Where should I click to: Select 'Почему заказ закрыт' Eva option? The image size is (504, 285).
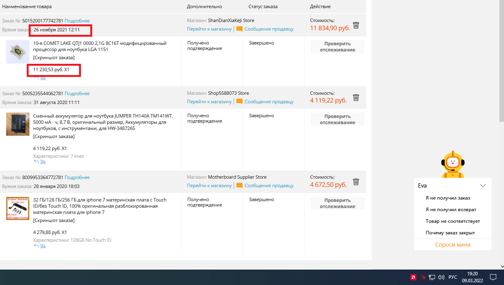click(x=450, y=233)
